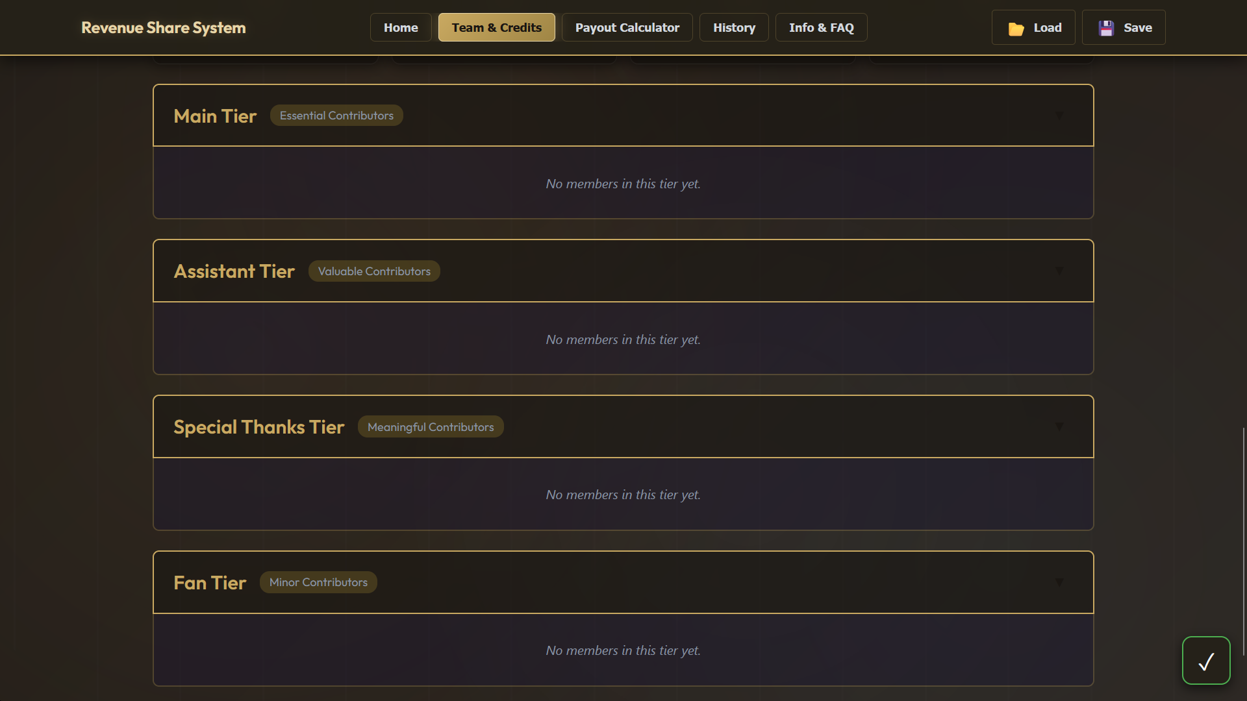Click the Essential Contributors badge
Viewport: 1247px width, 701px height.
pos(336,115)
